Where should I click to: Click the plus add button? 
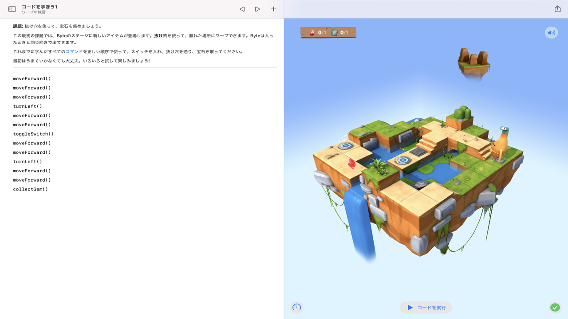click(x=273, y=9)
